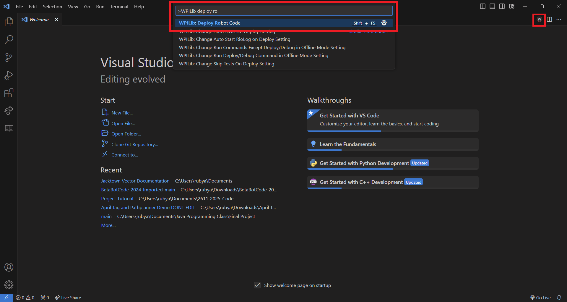The image size is (567, 302).
Task: Click Go Live in status bar
Action: coord(540,298)
